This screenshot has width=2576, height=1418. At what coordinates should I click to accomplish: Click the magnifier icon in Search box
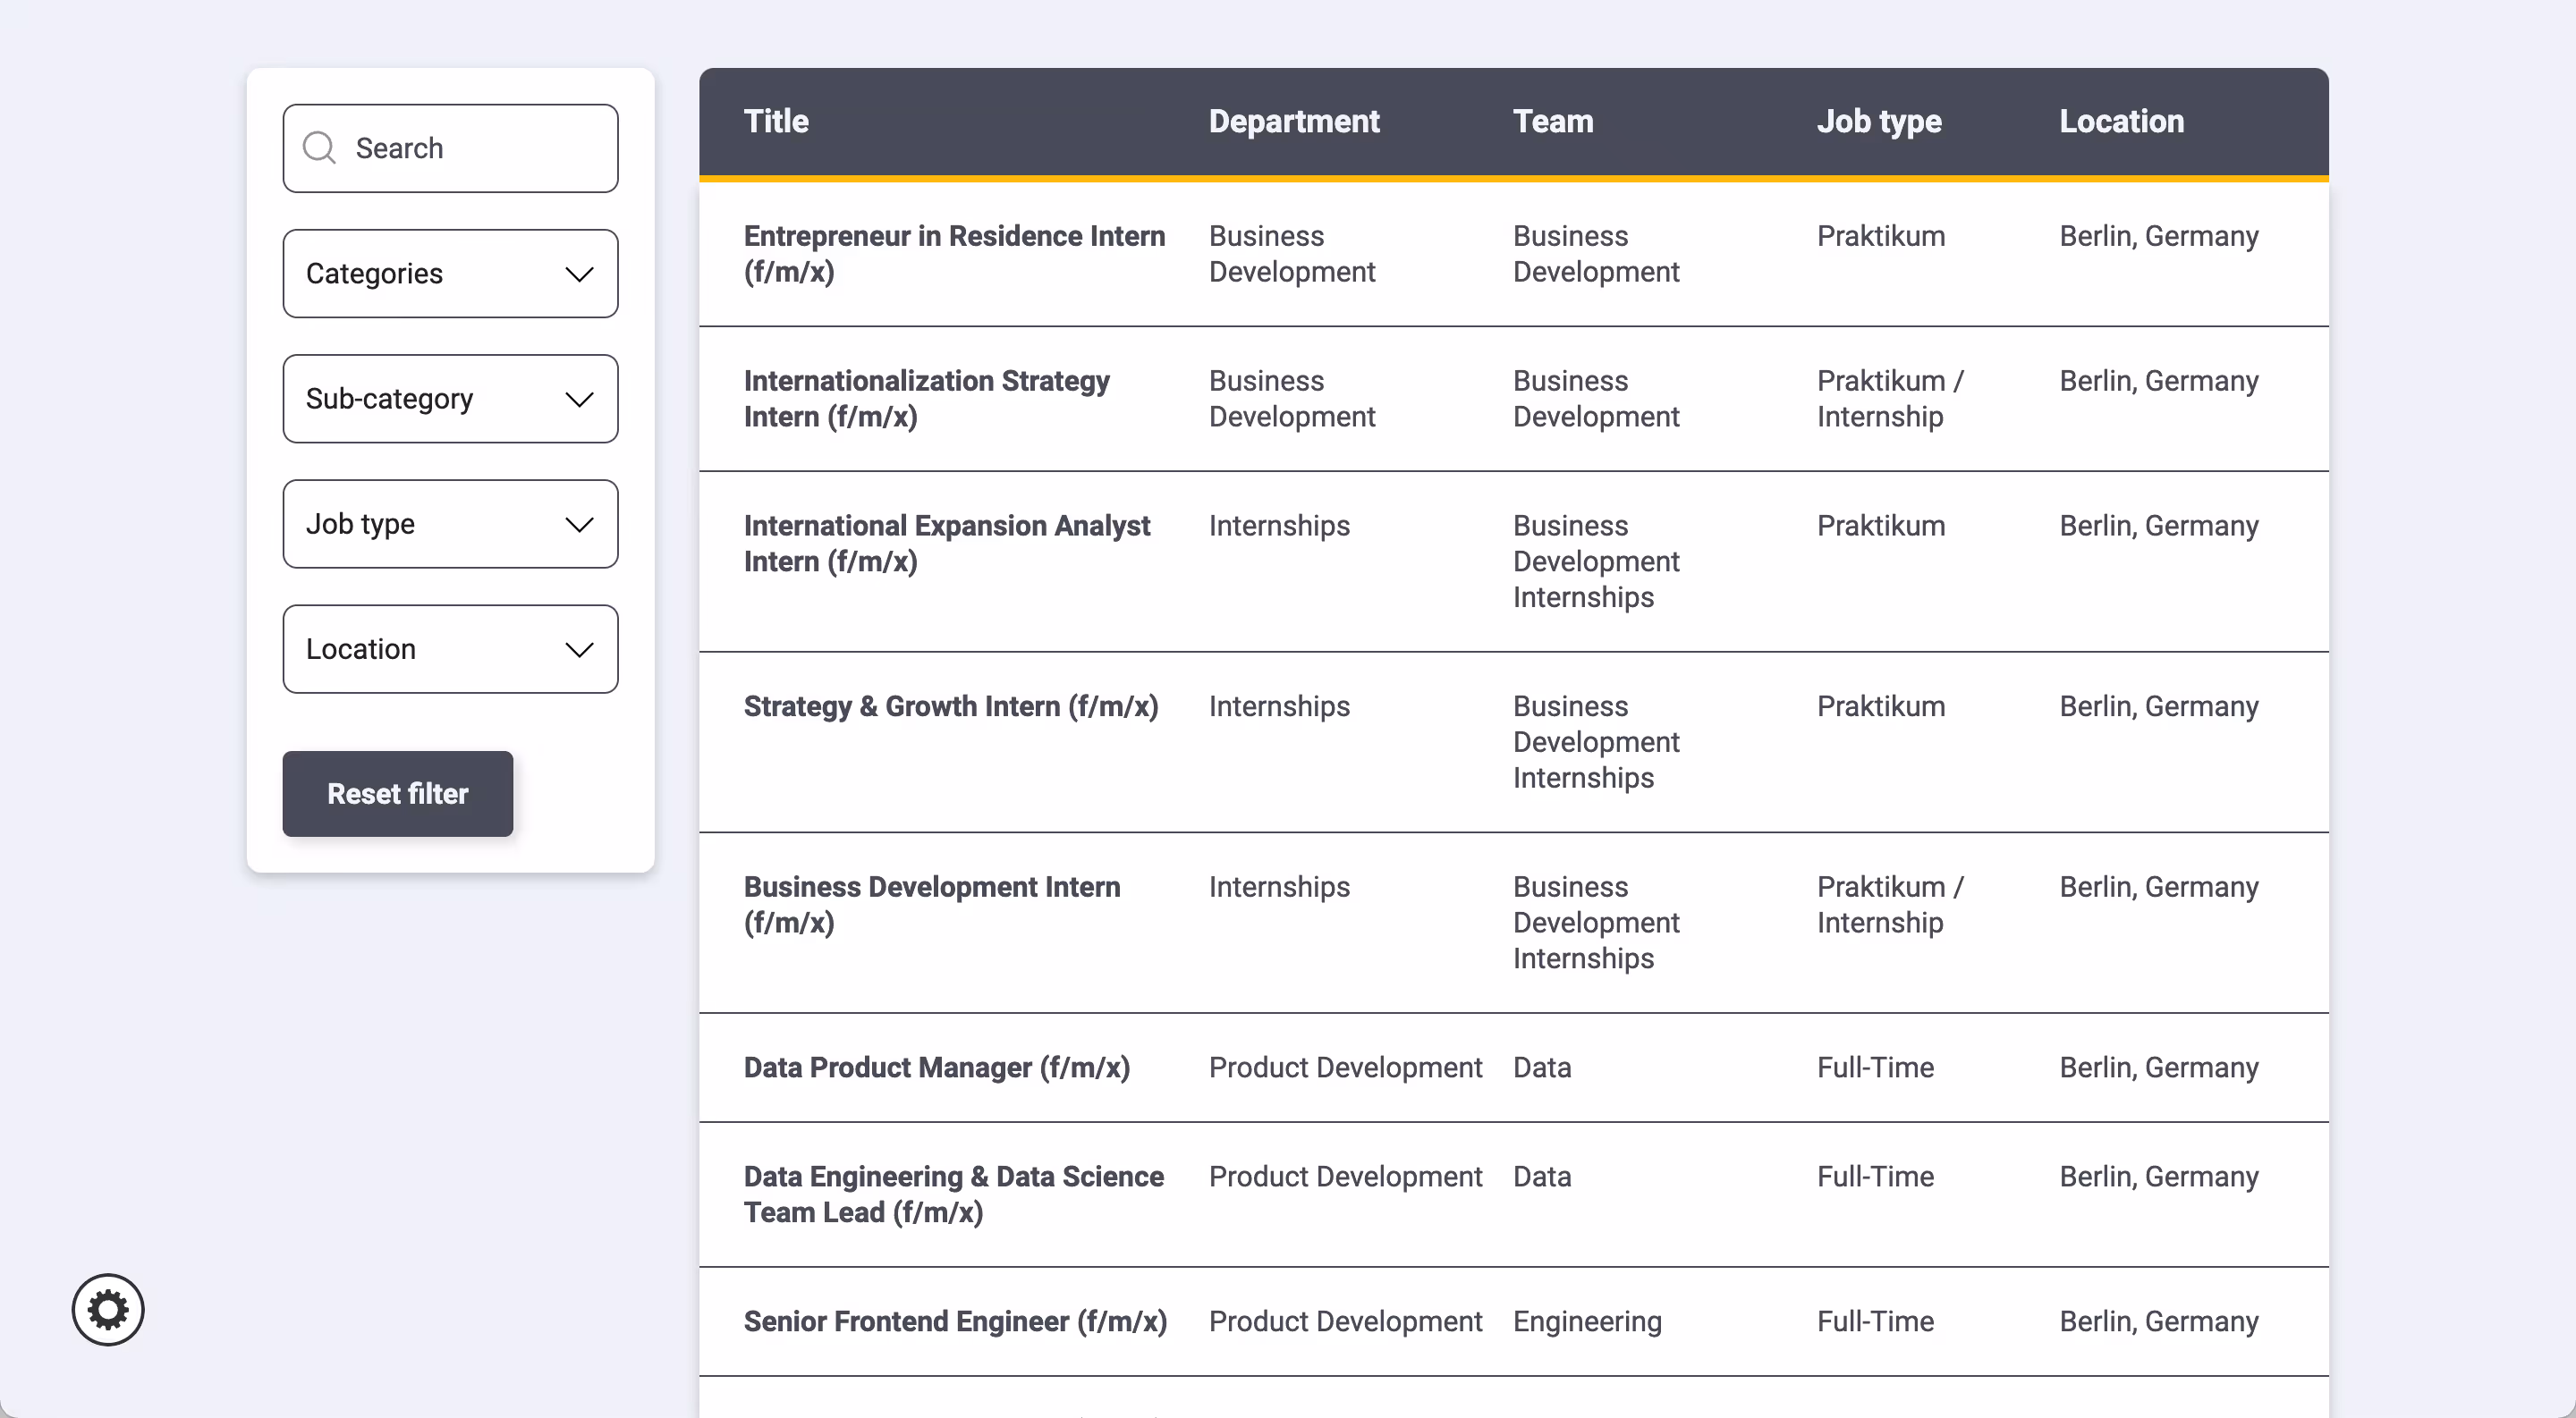319,148
